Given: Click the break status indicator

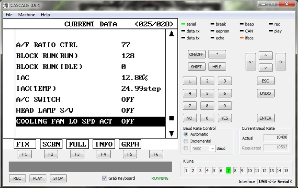Looking at the screenshot, I should [213, 24].
